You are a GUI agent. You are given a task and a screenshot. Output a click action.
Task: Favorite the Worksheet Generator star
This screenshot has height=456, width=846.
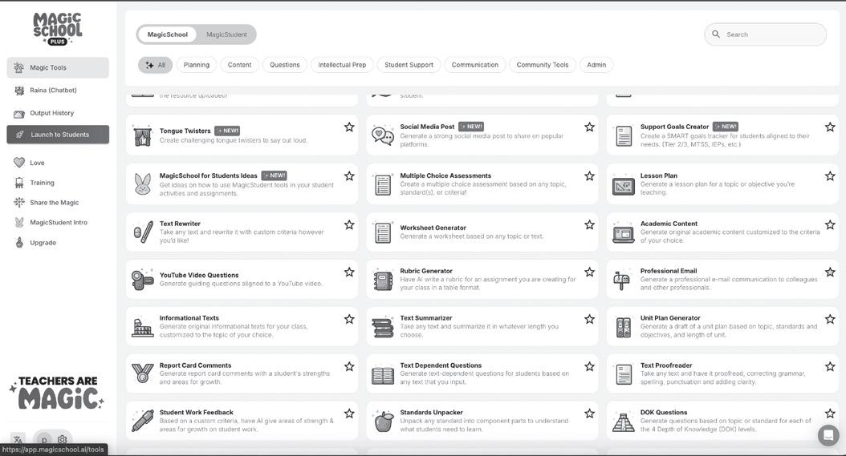coord(589,224)
